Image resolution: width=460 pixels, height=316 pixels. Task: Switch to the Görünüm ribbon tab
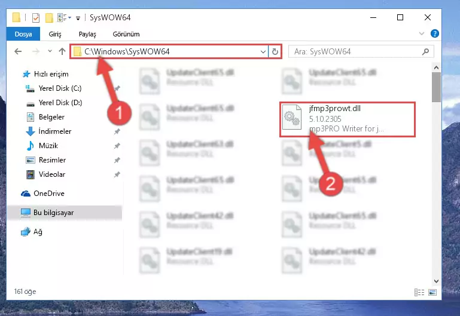click(x=126, y=34)
